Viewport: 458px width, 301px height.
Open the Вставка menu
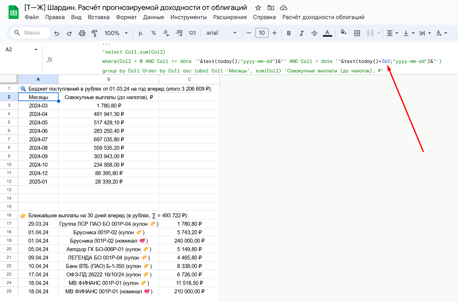pos(99,17)
